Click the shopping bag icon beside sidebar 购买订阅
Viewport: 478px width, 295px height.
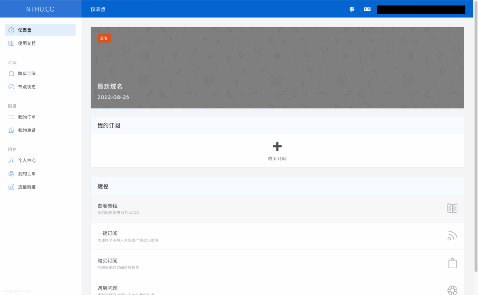[11, 74]
